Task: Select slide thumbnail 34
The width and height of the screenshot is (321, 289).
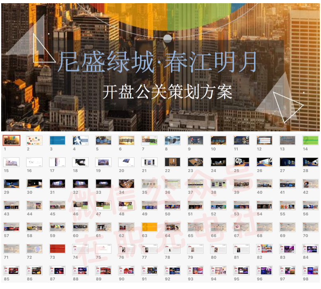Action: tap(127, 184)
